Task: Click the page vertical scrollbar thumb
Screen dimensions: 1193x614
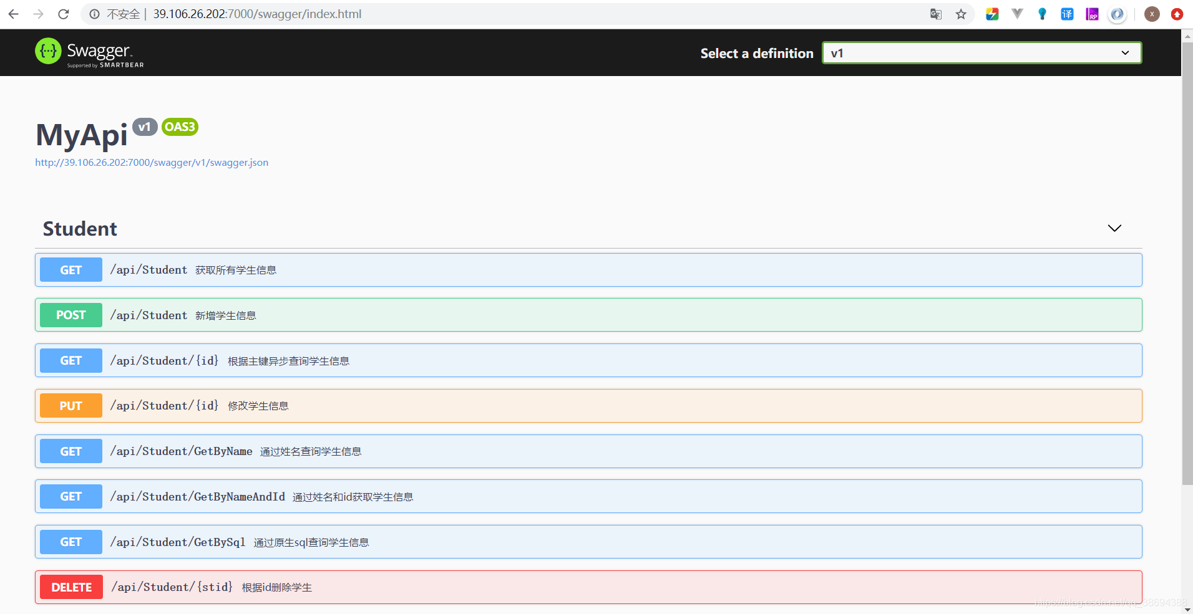Action: pos(1187,264)
